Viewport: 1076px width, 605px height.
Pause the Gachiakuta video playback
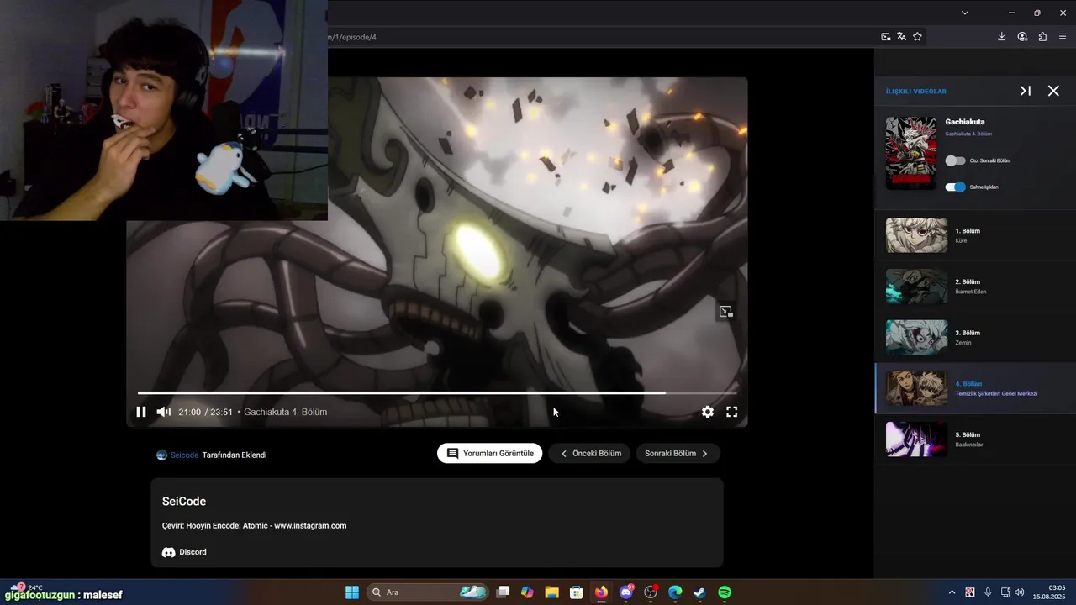pos(141,412)
